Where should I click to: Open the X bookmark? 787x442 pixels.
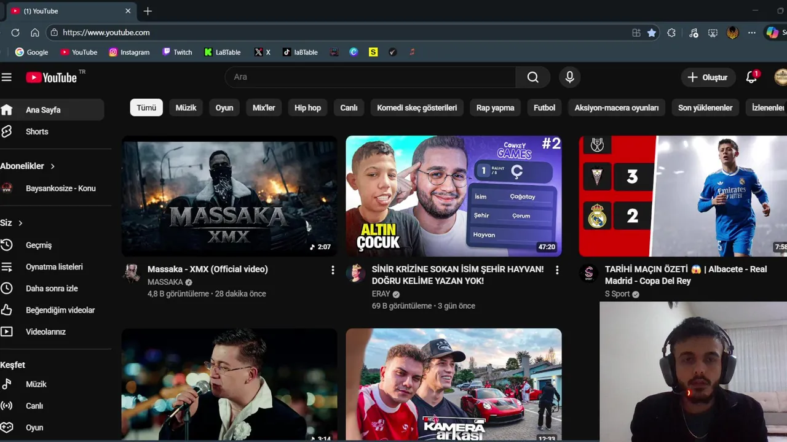coord(263,52)
